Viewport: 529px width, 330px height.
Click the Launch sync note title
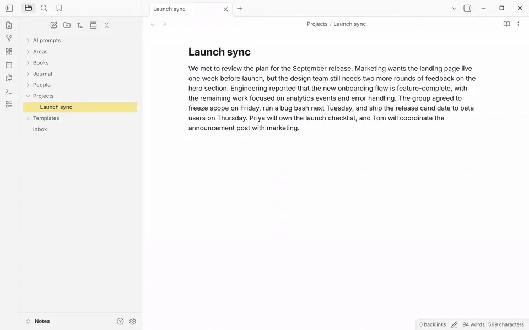219,52
